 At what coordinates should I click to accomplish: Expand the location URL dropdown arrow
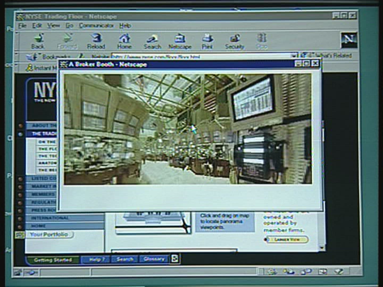[x=294, y=56]
